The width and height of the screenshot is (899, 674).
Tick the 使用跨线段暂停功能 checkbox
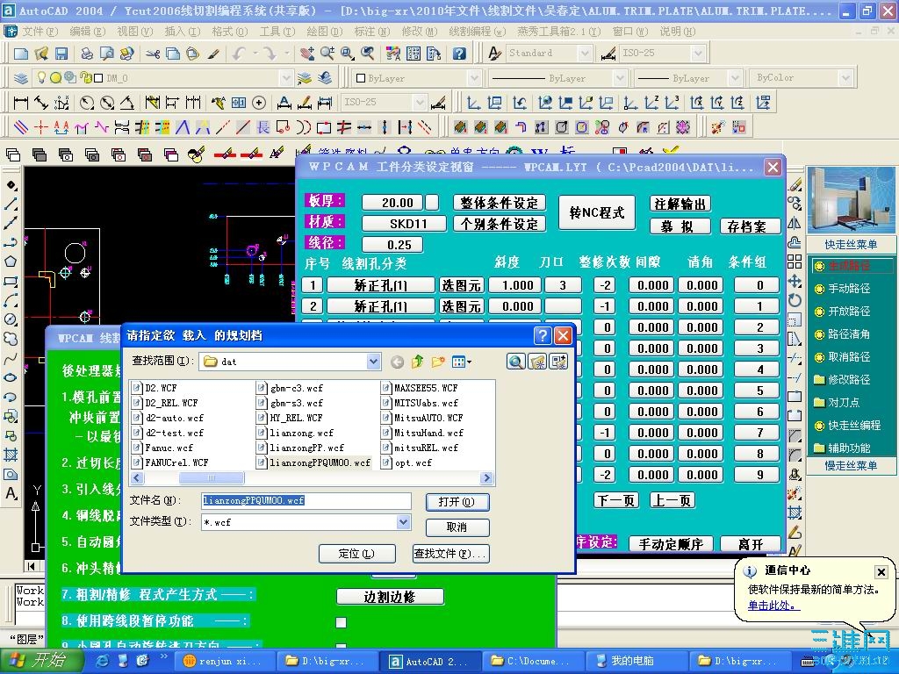coord(342,622)
